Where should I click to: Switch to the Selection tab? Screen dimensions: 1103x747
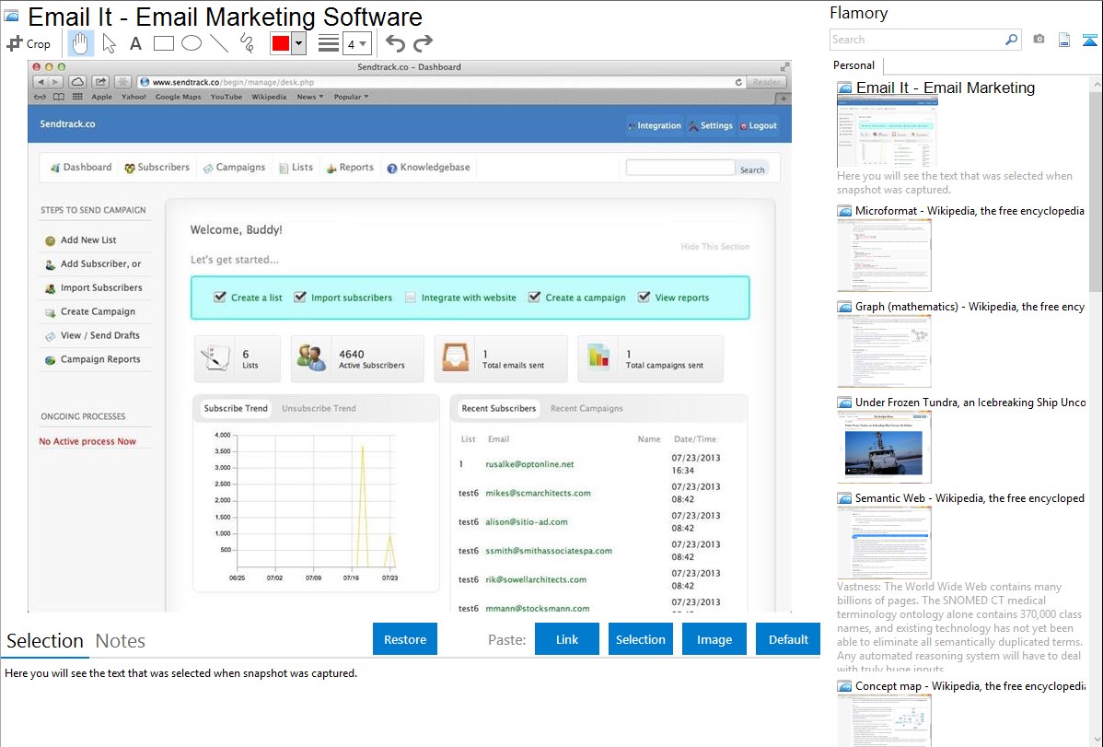pyautogui.click(x=45, y=641)
